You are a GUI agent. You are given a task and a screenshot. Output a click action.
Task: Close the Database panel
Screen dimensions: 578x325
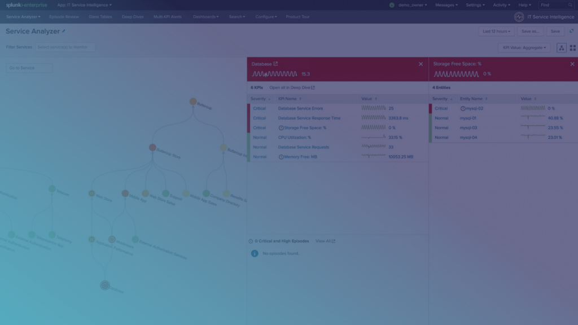pos(421,64)
